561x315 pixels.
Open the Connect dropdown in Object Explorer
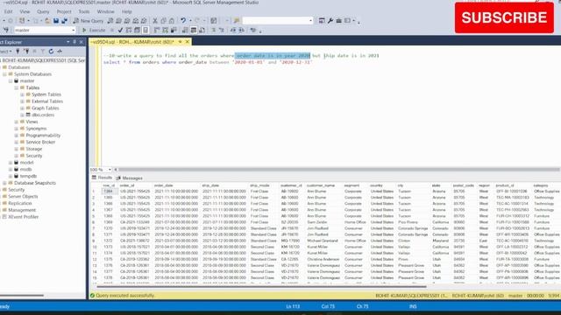6,52
